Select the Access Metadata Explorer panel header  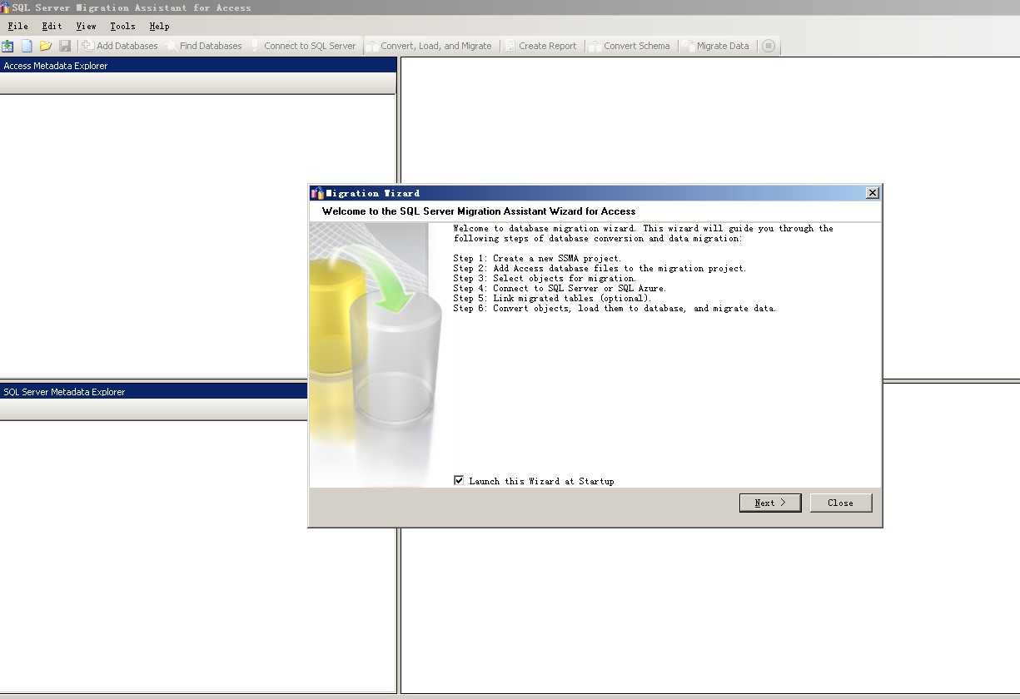[198, 65]
